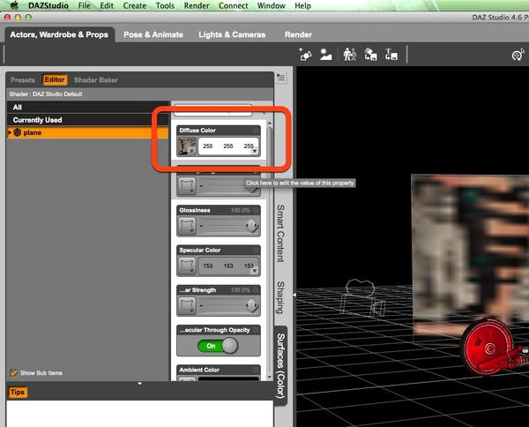The width and height of the screenshot is (529, 427).
Task: Open the Diffuse Color value dropdown arrow
Action: click(255, 151)
